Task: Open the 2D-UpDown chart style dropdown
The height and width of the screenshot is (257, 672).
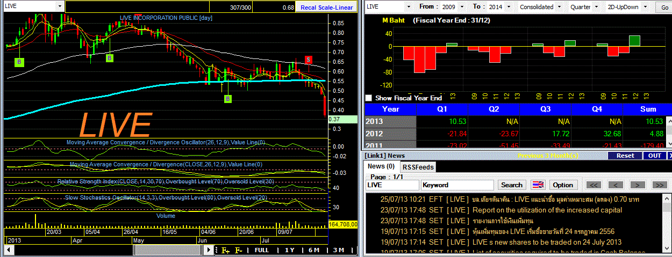Action: [646, 7]
